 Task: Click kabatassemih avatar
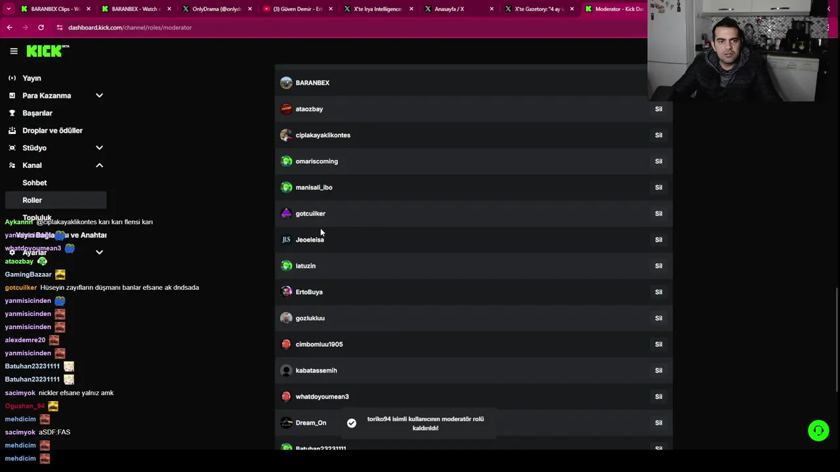286,370
